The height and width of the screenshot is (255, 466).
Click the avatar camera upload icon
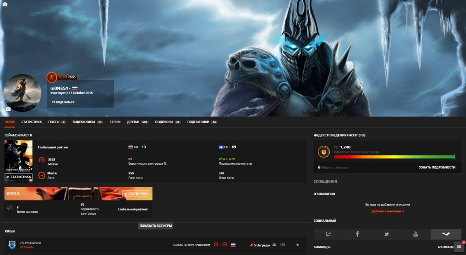coord(8,109)
